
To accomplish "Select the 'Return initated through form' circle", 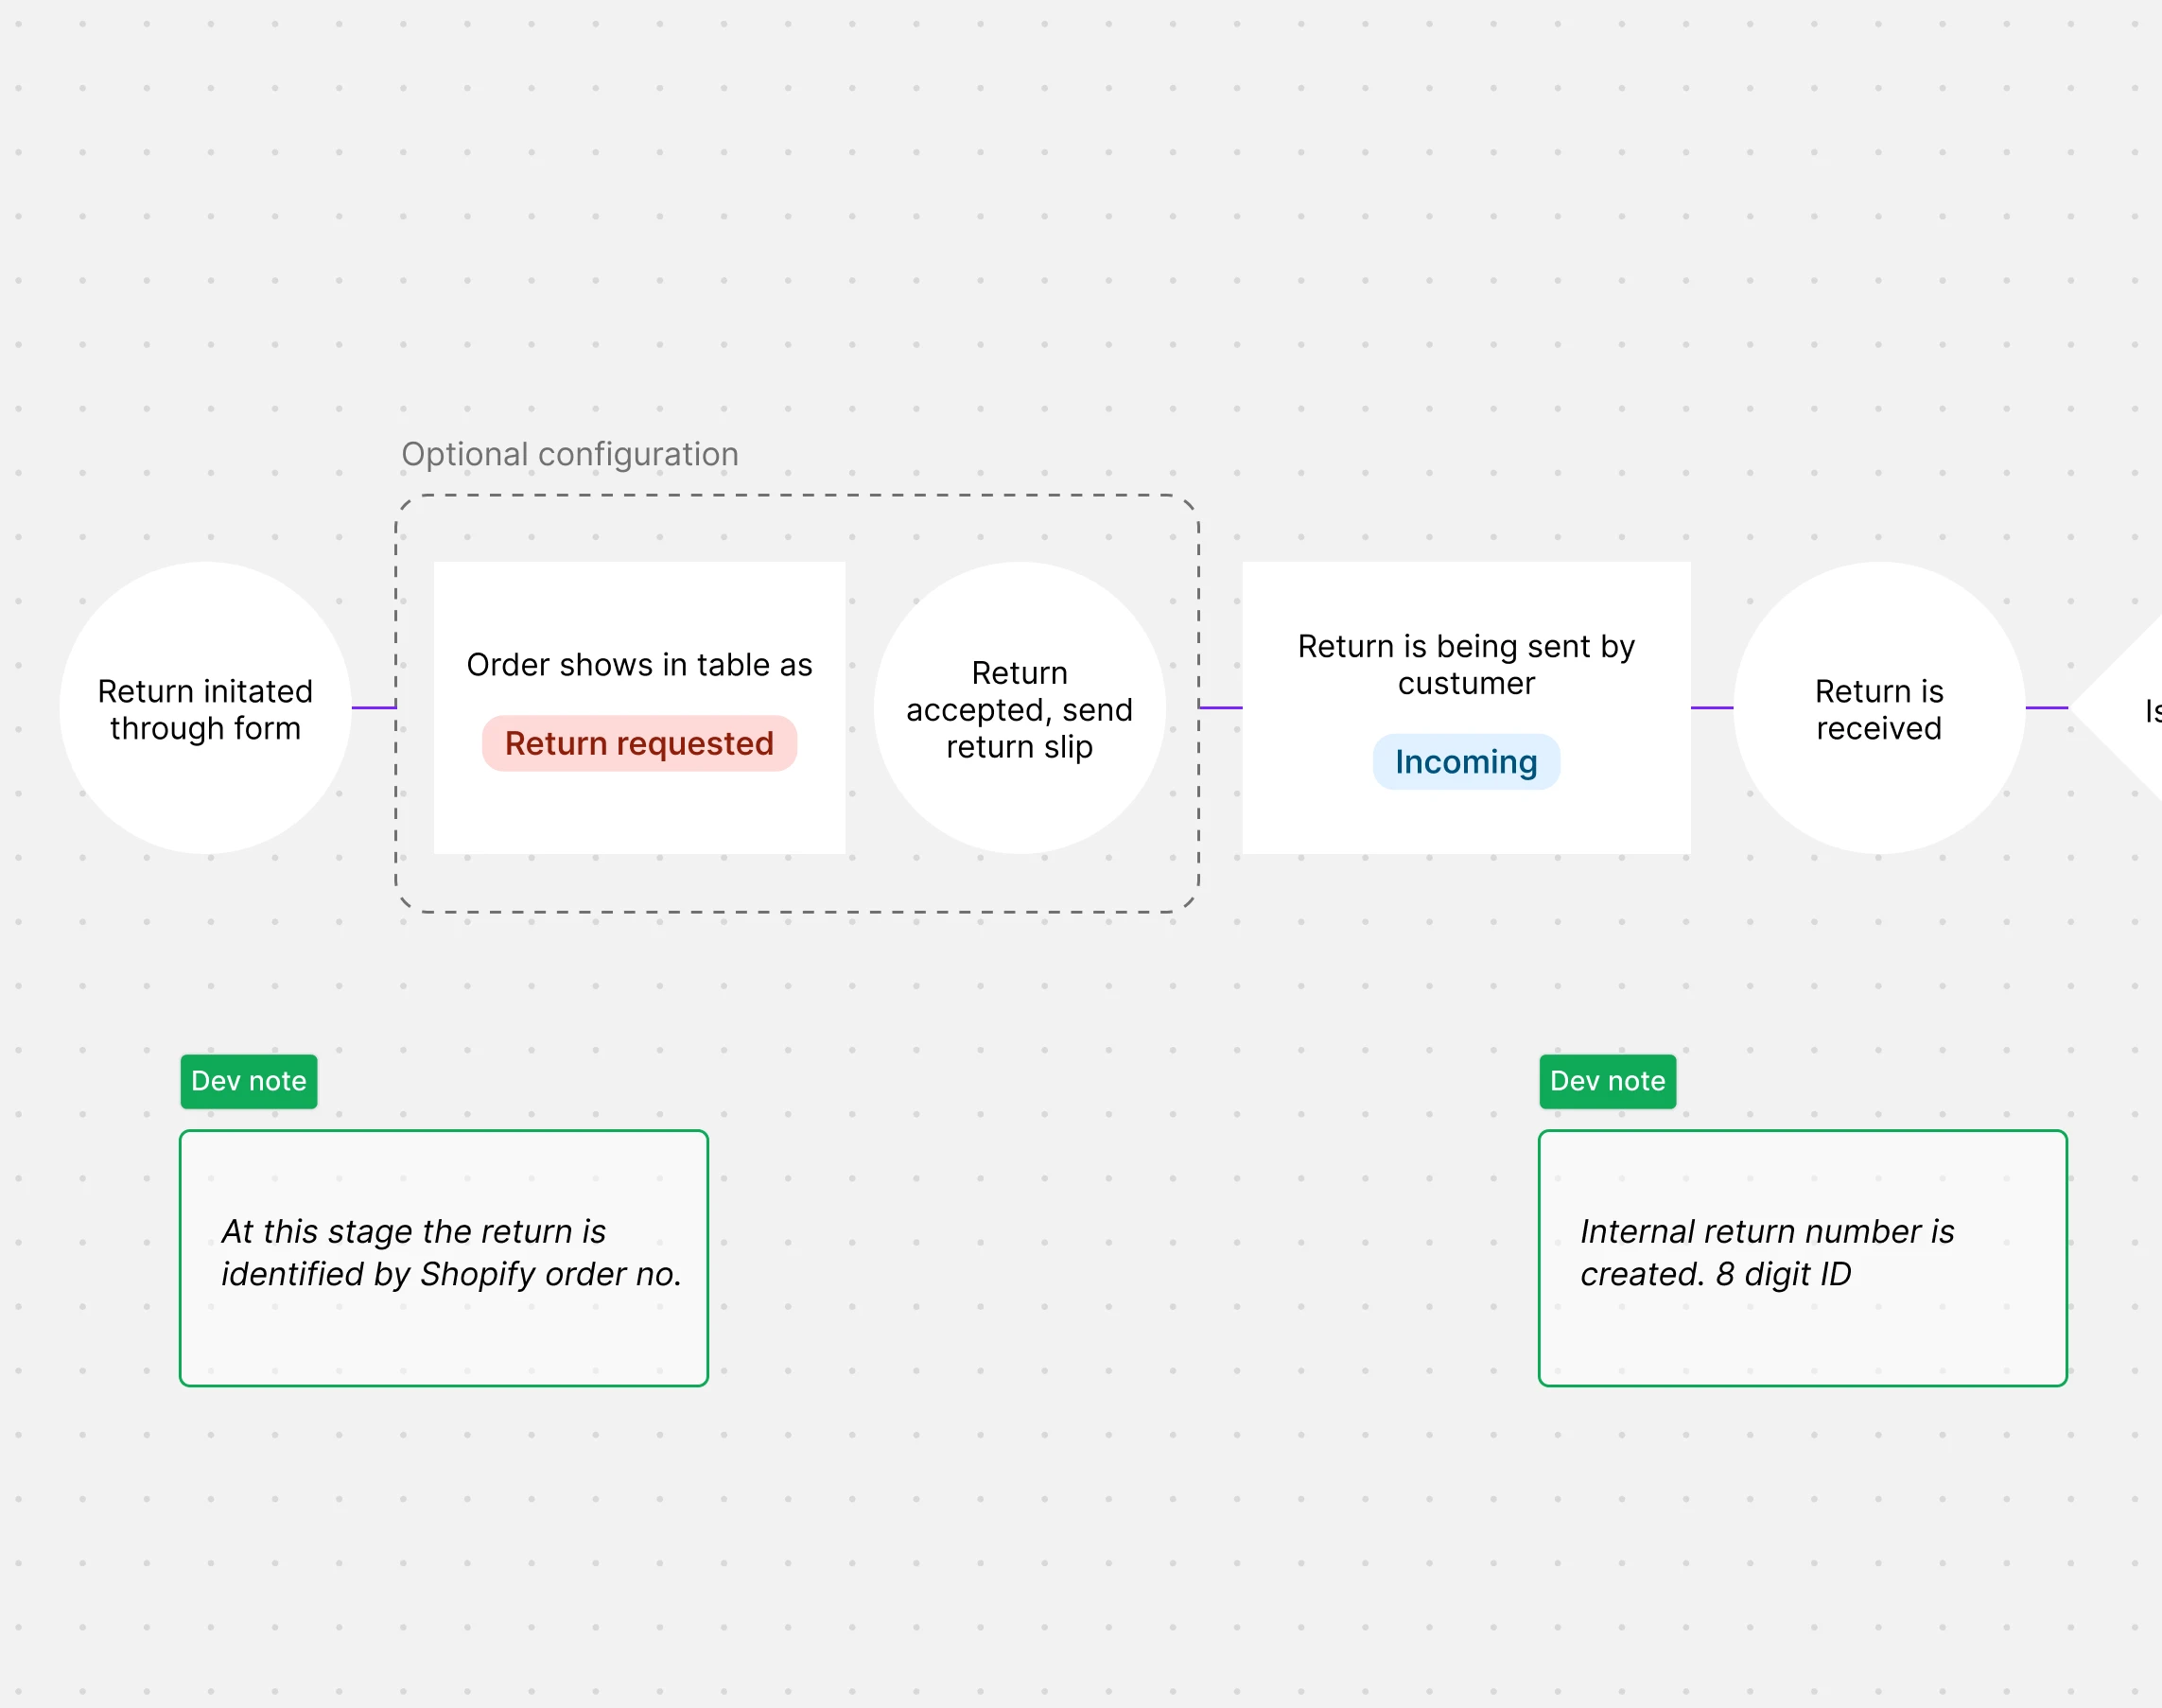I will [x=205, y=708].
